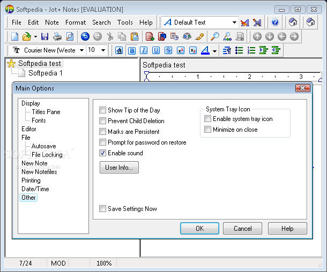Click the bulleted list icon

click(x=239, y=50)
